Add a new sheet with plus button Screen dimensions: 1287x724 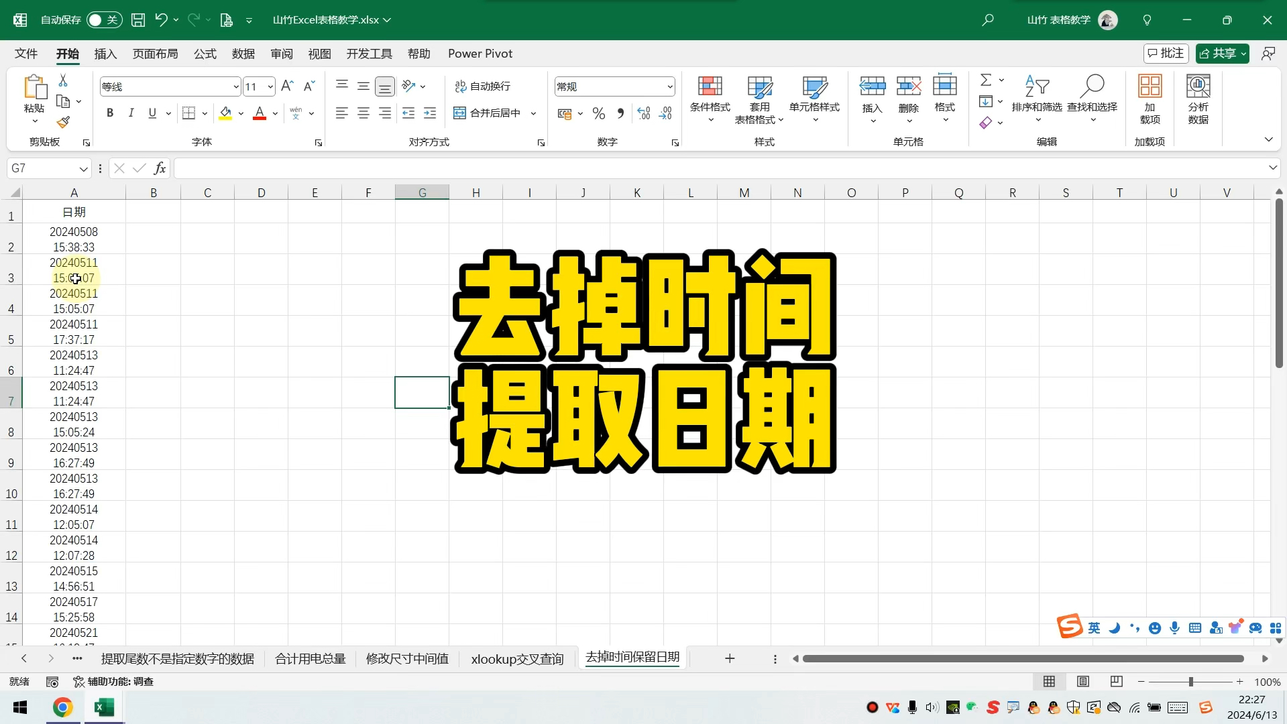[x=730, y=659]
